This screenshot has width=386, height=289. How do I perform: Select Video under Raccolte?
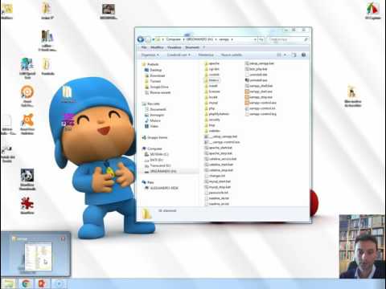[152, 126]
